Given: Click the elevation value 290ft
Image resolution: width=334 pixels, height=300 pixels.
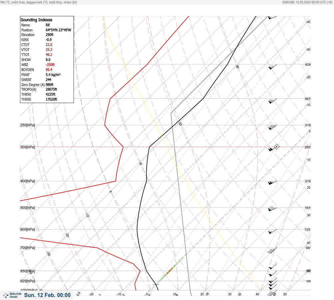Looking at the screenshot, I should point(49,35).
